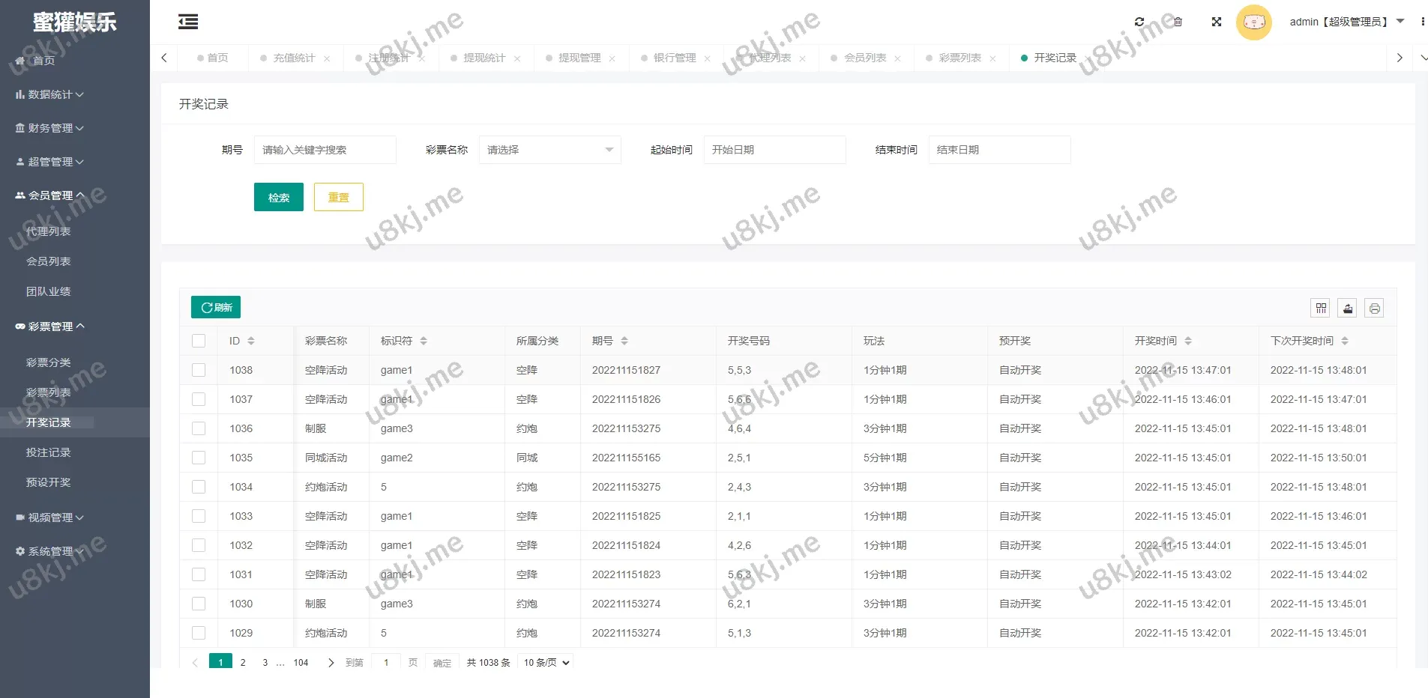Open the 彩票名称 dropdown

coord(549,150)
